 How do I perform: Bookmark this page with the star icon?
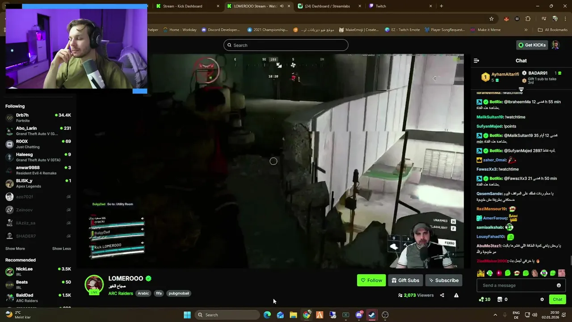coord(492,19)
